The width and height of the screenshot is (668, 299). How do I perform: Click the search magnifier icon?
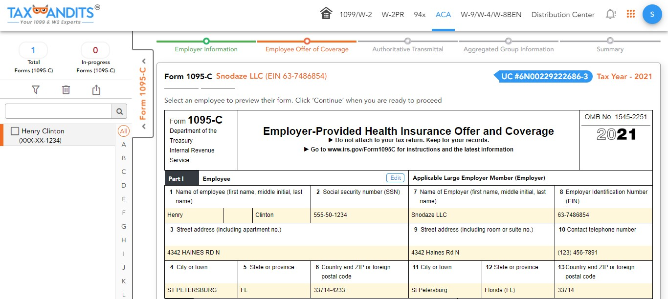tap(119, 111)
